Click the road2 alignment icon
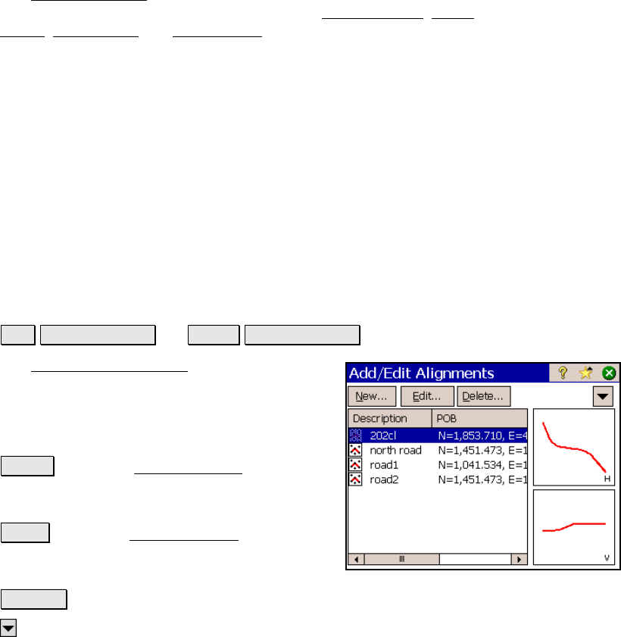This screenshot has height=637, width=621. tap(355, 479)
